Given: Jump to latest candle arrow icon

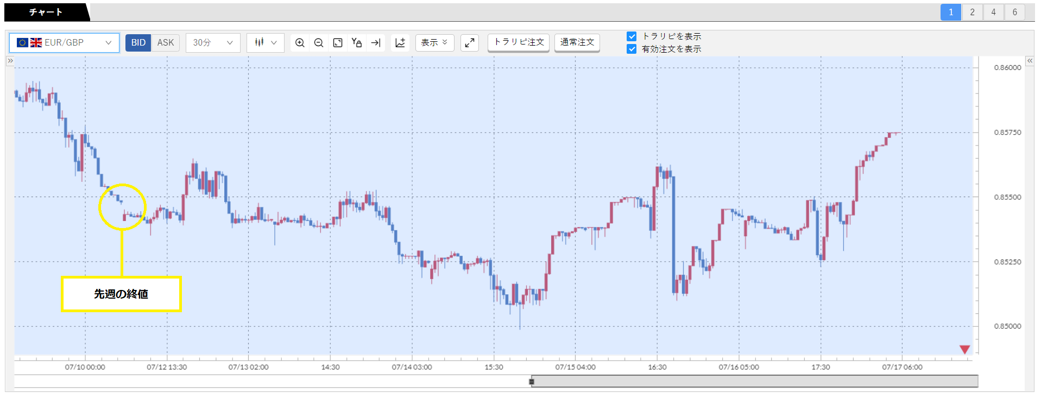Looking at the screenshot, I should (376, 42).
